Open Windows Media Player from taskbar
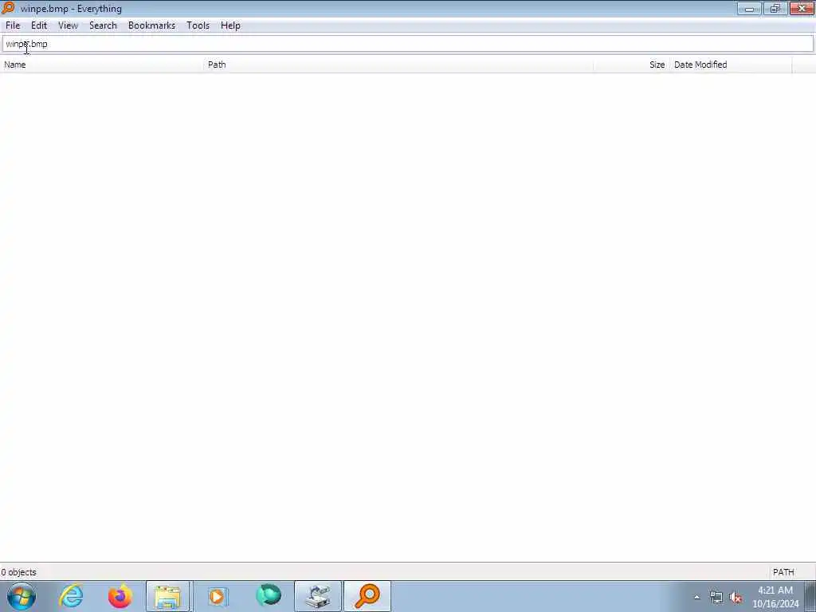816x612 pixels. click(x=217, y=596)
